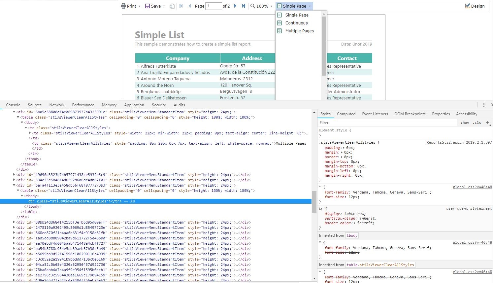Open the Save dropdown button

155,6
